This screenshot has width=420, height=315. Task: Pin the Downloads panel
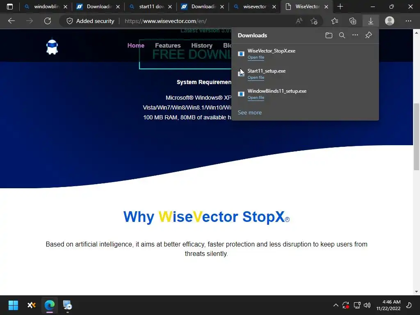pyautogui.click(x=369, y=35)
